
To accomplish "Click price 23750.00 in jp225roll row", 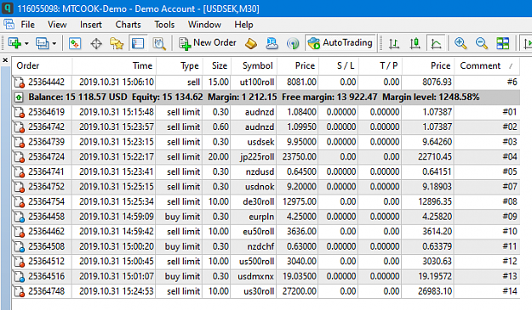I will click(300, 157).
